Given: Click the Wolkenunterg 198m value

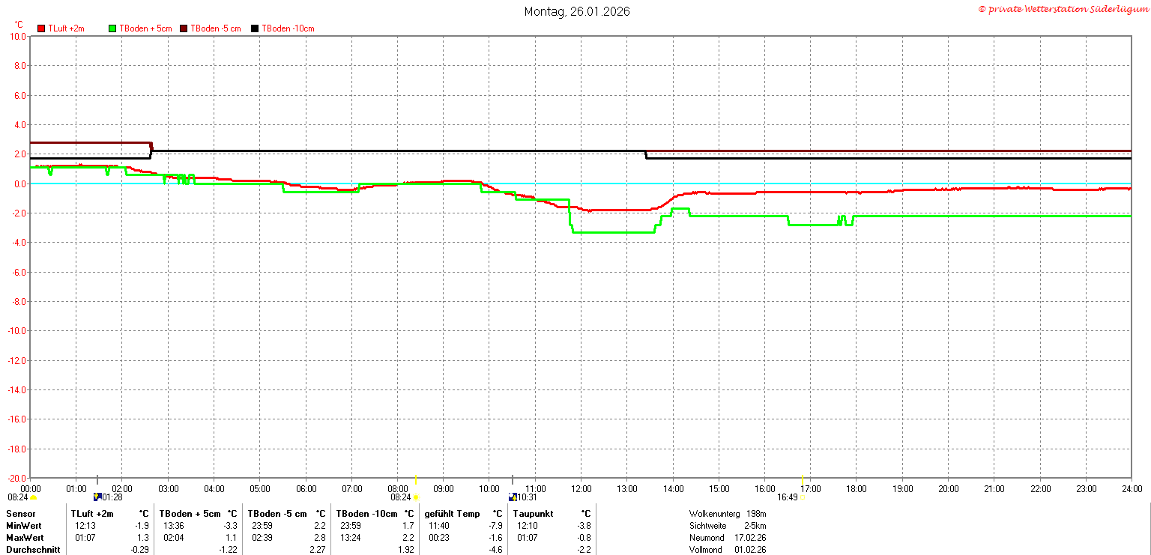Looking at the screenshot, I should pyautogui.click(x=727, y=514).
